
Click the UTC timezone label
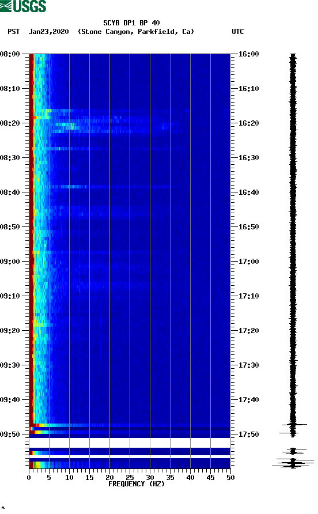pos(238,32)
